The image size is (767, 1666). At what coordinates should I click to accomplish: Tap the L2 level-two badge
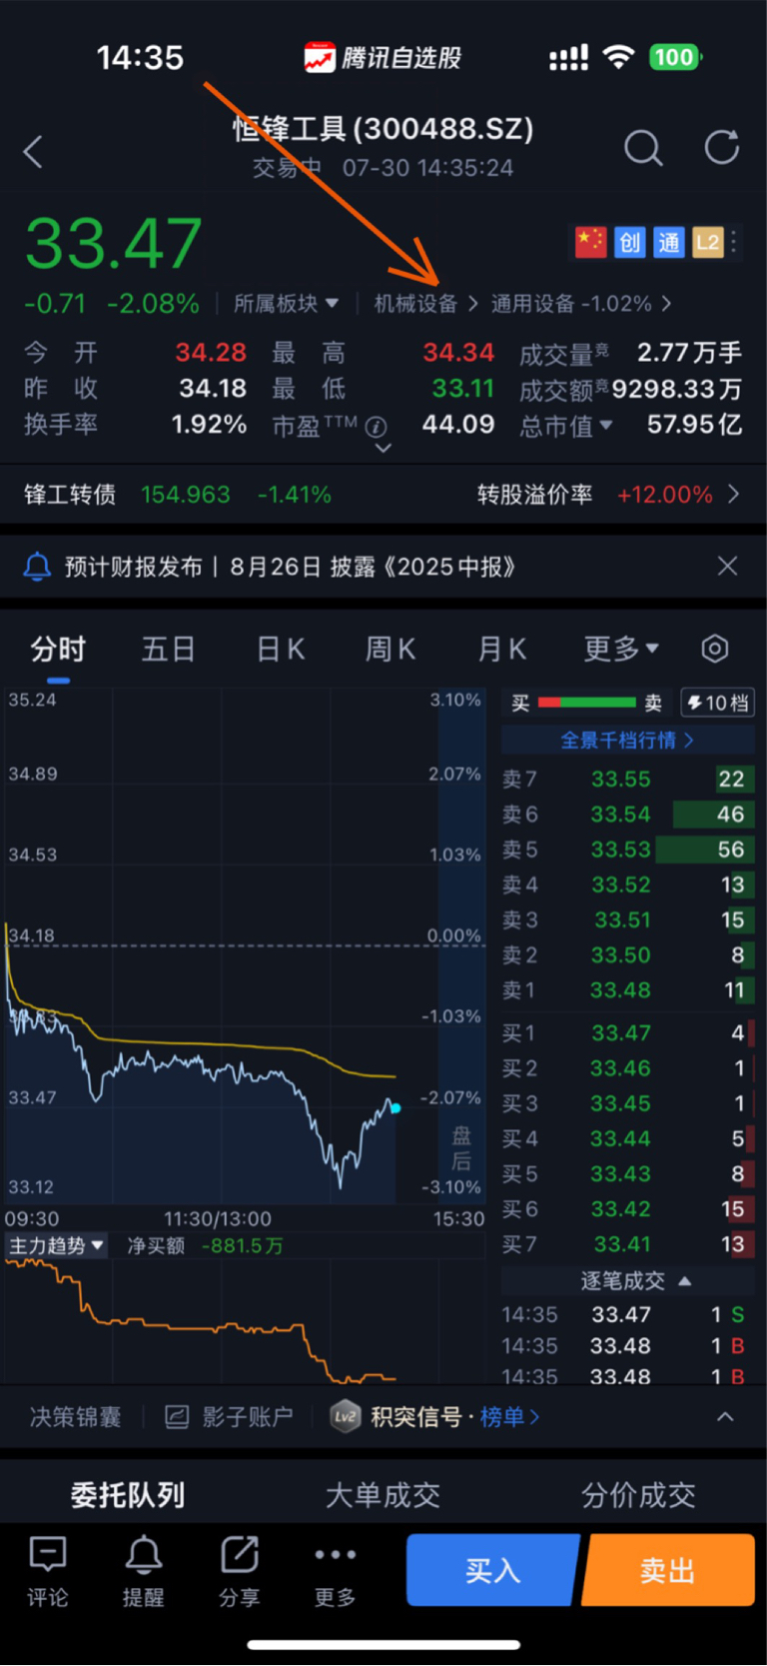click(x=707, y=242)
